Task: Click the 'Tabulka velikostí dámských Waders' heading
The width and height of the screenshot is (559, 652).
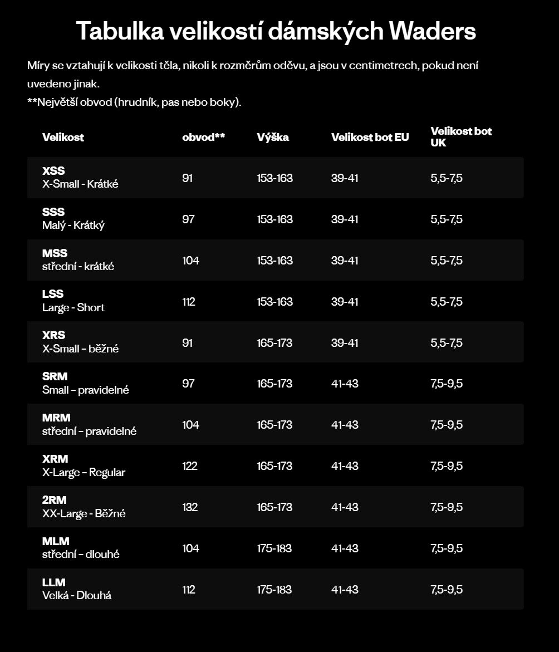Action: click(276, 31)
